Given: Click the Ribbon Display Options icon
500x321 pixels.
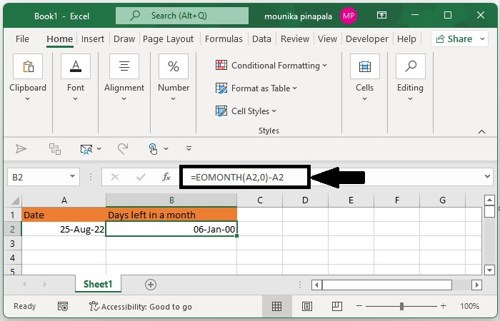Looking at the screenshot, I should (x=381, y=15).
